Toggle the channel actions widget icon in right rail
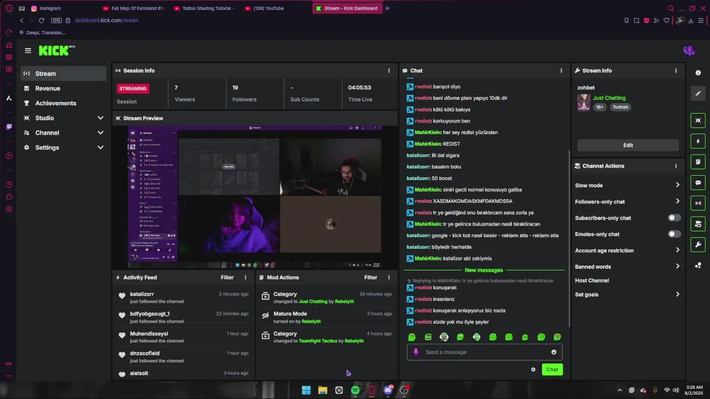710x399 pixels. click(x=698, y=224)
